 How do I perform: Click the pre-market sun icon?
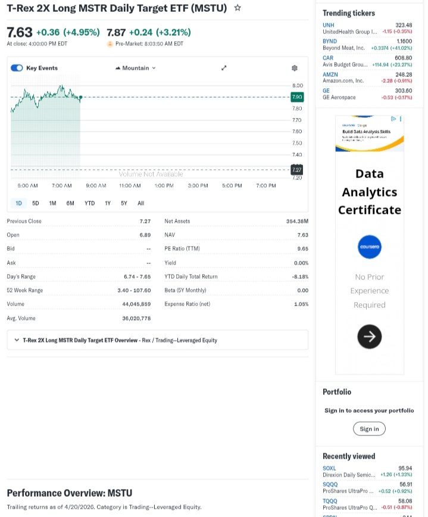[110, 44]
